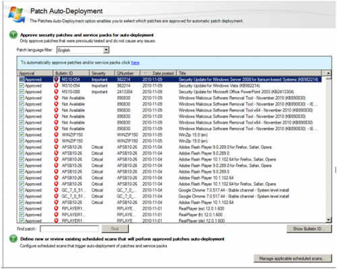The image size is (337, 269).
Task: Select Windows Vista (KB982214) title text
Action: pos(219,85)
